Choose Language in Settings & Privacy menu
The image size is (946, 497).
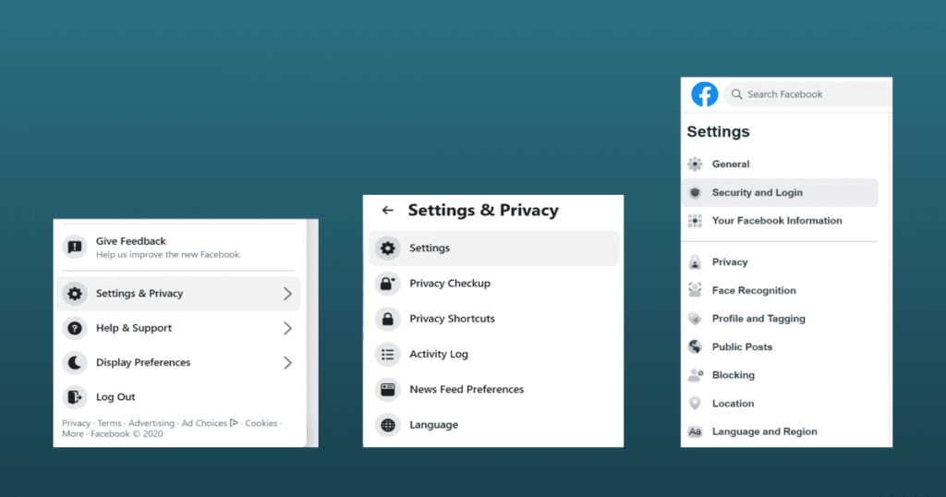[494, 425]
